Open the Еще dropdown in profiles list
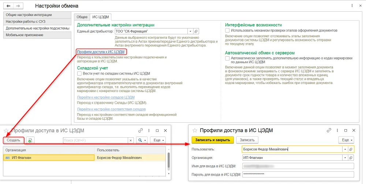 (x=158, y=141)
